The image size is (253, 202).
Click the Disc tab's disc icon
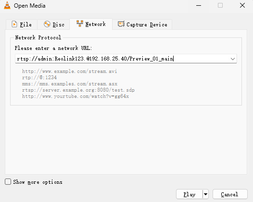(x=47, y=24)
